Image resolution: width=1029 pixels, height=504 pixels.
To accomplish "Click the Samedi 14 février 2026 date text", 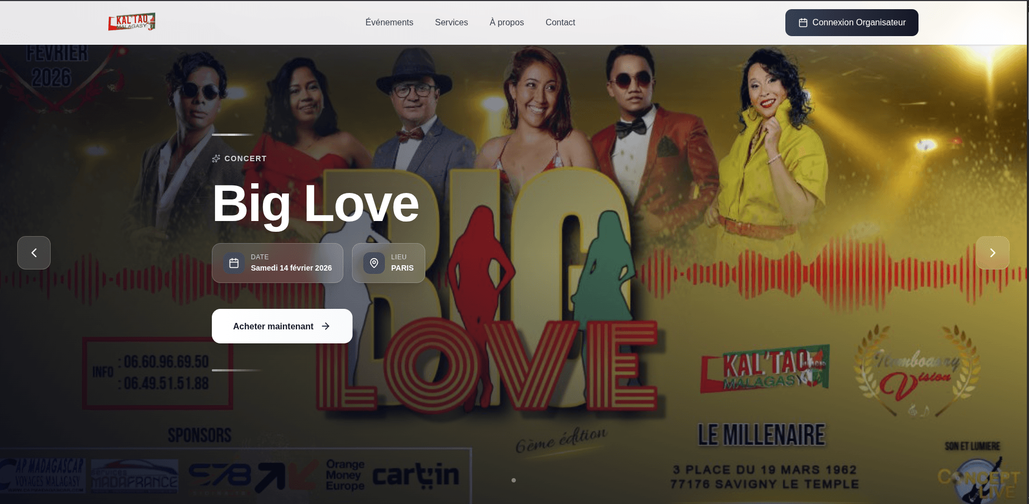I will point(291,268).
